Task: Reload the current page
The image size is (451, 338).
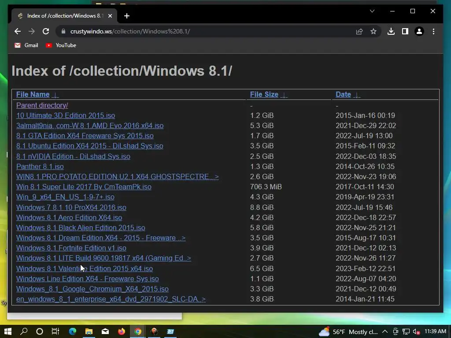Action: pos(46,31)
